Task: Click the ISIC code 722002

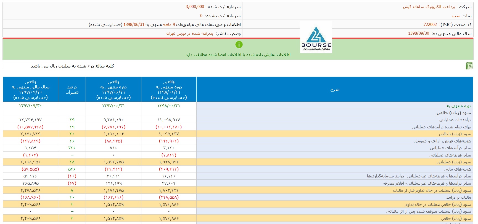Action: coord(430,25)
